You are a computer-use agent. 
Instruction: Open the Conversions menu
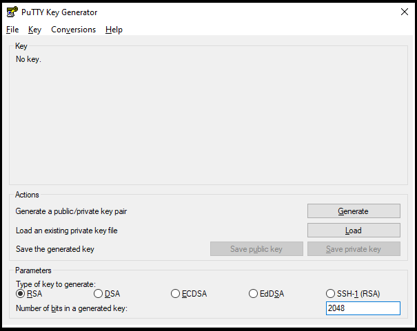point(73,30)
